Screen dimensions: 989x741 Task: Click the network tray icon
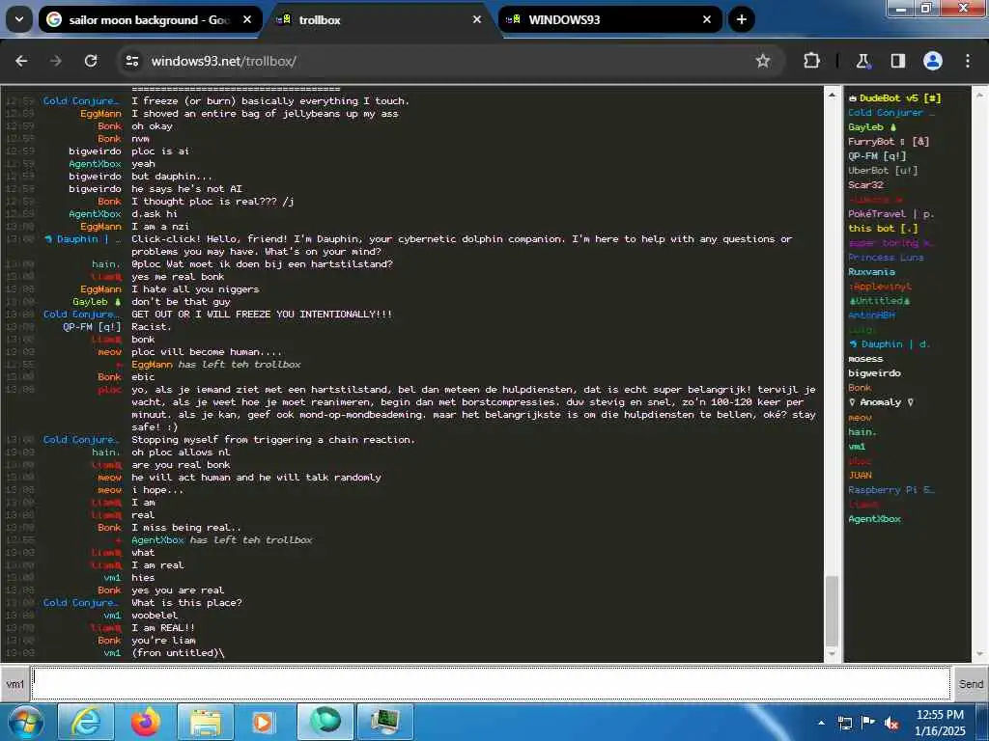pyautogui.click(x=844, y=723)
